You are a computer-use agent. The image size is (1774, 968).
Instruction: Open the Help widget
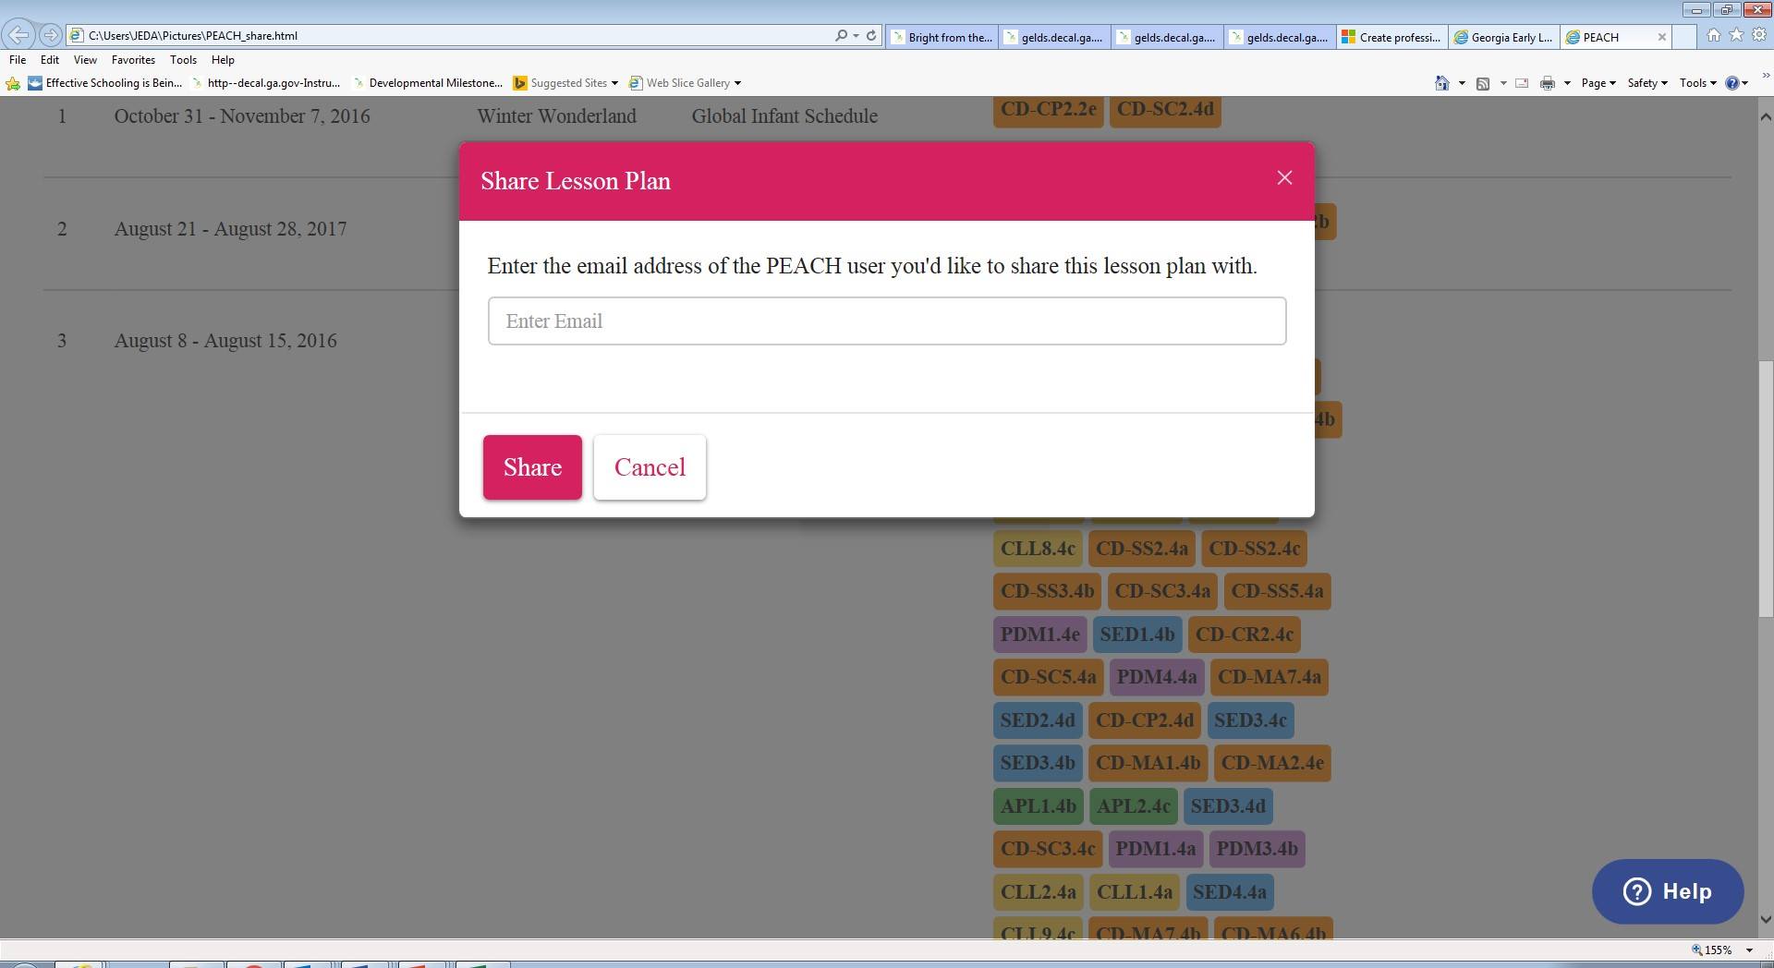click(x=1668, y=891)
